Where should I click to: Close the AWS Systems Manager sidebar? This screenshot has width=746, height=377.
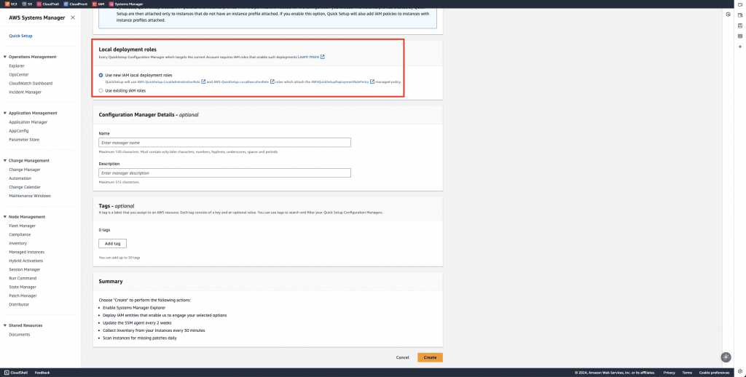pyautogui.click(x=73, y=17)
